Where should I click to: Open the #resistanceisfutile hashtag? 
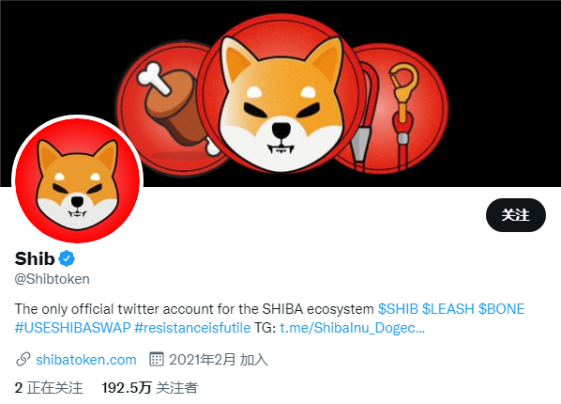[x=192, y=328]
